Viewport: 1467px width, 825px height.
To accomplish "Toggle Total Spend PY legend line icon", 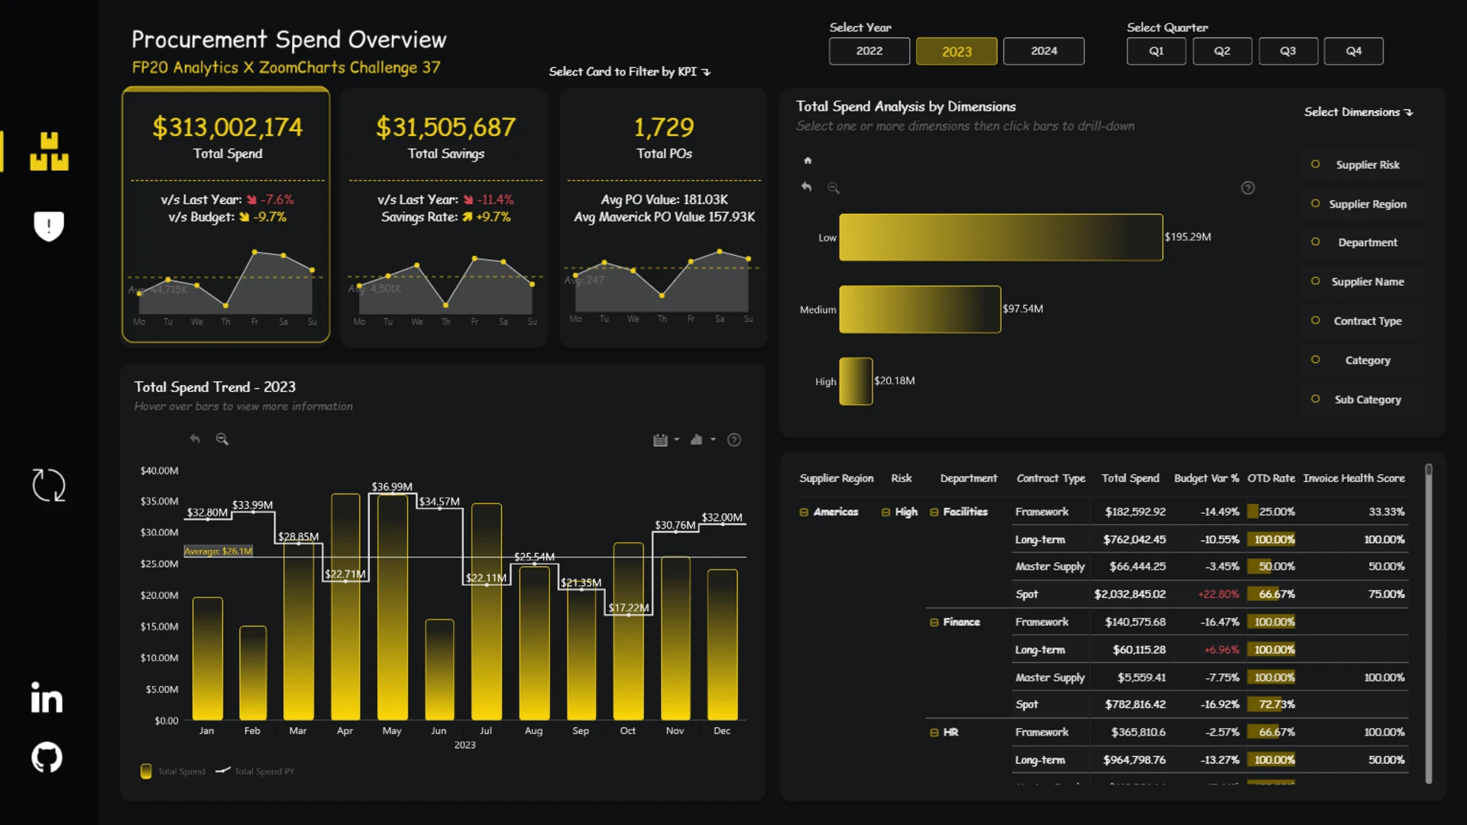I will (x=223, y=771).
